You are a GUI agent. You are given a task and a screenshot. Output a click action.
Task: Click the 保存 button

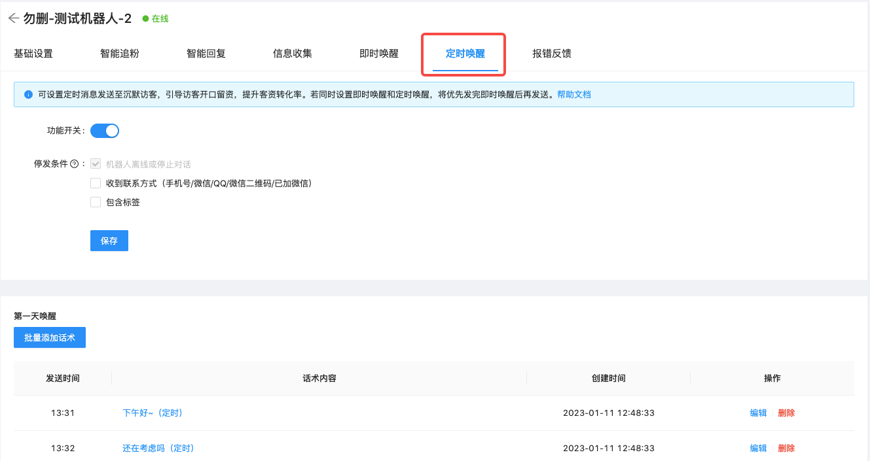(x=109, y=241)
